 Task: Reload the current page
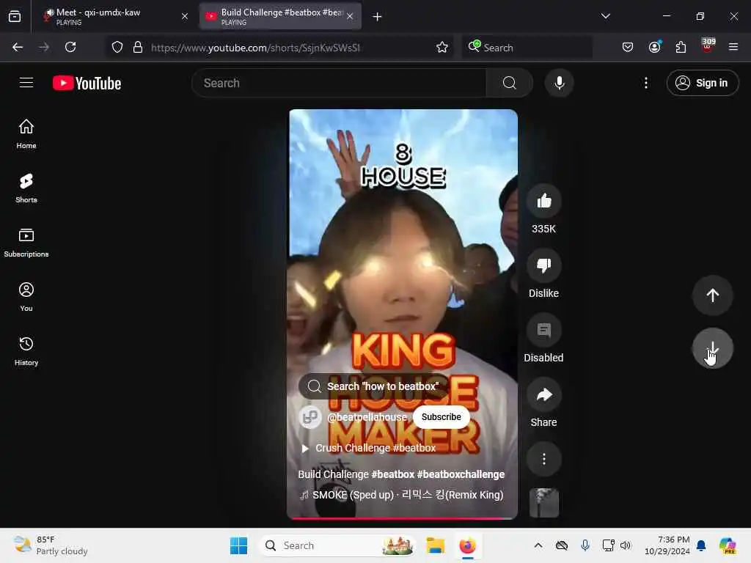tap(70, 47)
